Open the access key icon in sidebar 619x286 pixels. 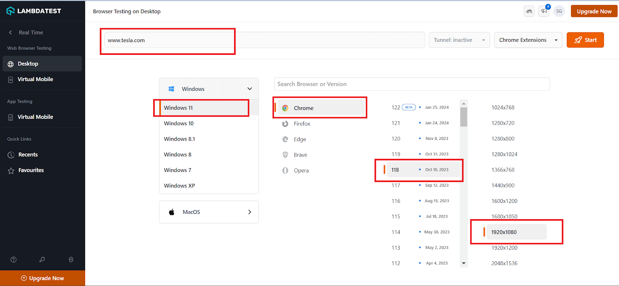(x=42, y=260)
